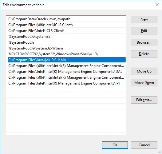Screen dimensions: 162x154
Task: Move the selected entry up
Action: [144, 71]
